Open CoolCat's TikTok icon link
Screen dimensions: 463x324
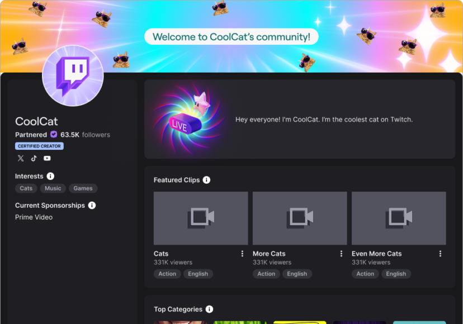pyautogui.click(x=34, y=158)
